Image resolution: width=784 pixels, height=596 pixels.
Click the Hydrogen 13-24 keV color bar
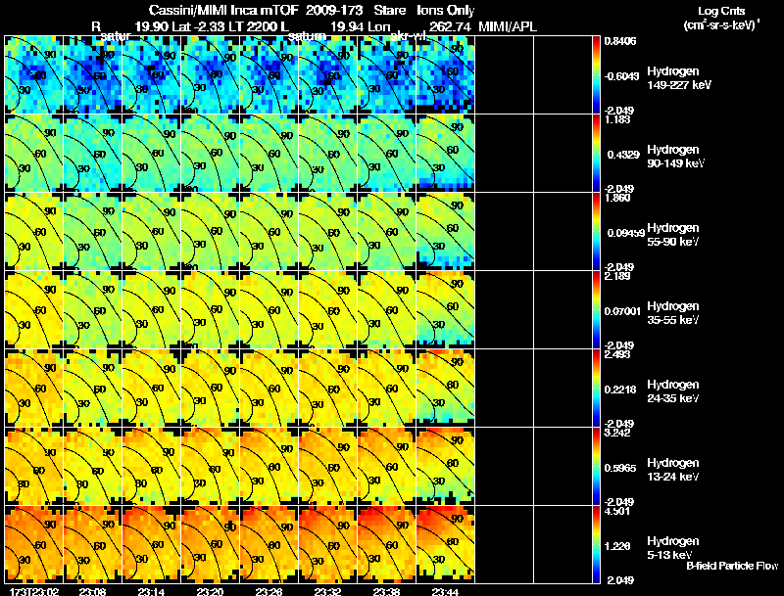596,467
